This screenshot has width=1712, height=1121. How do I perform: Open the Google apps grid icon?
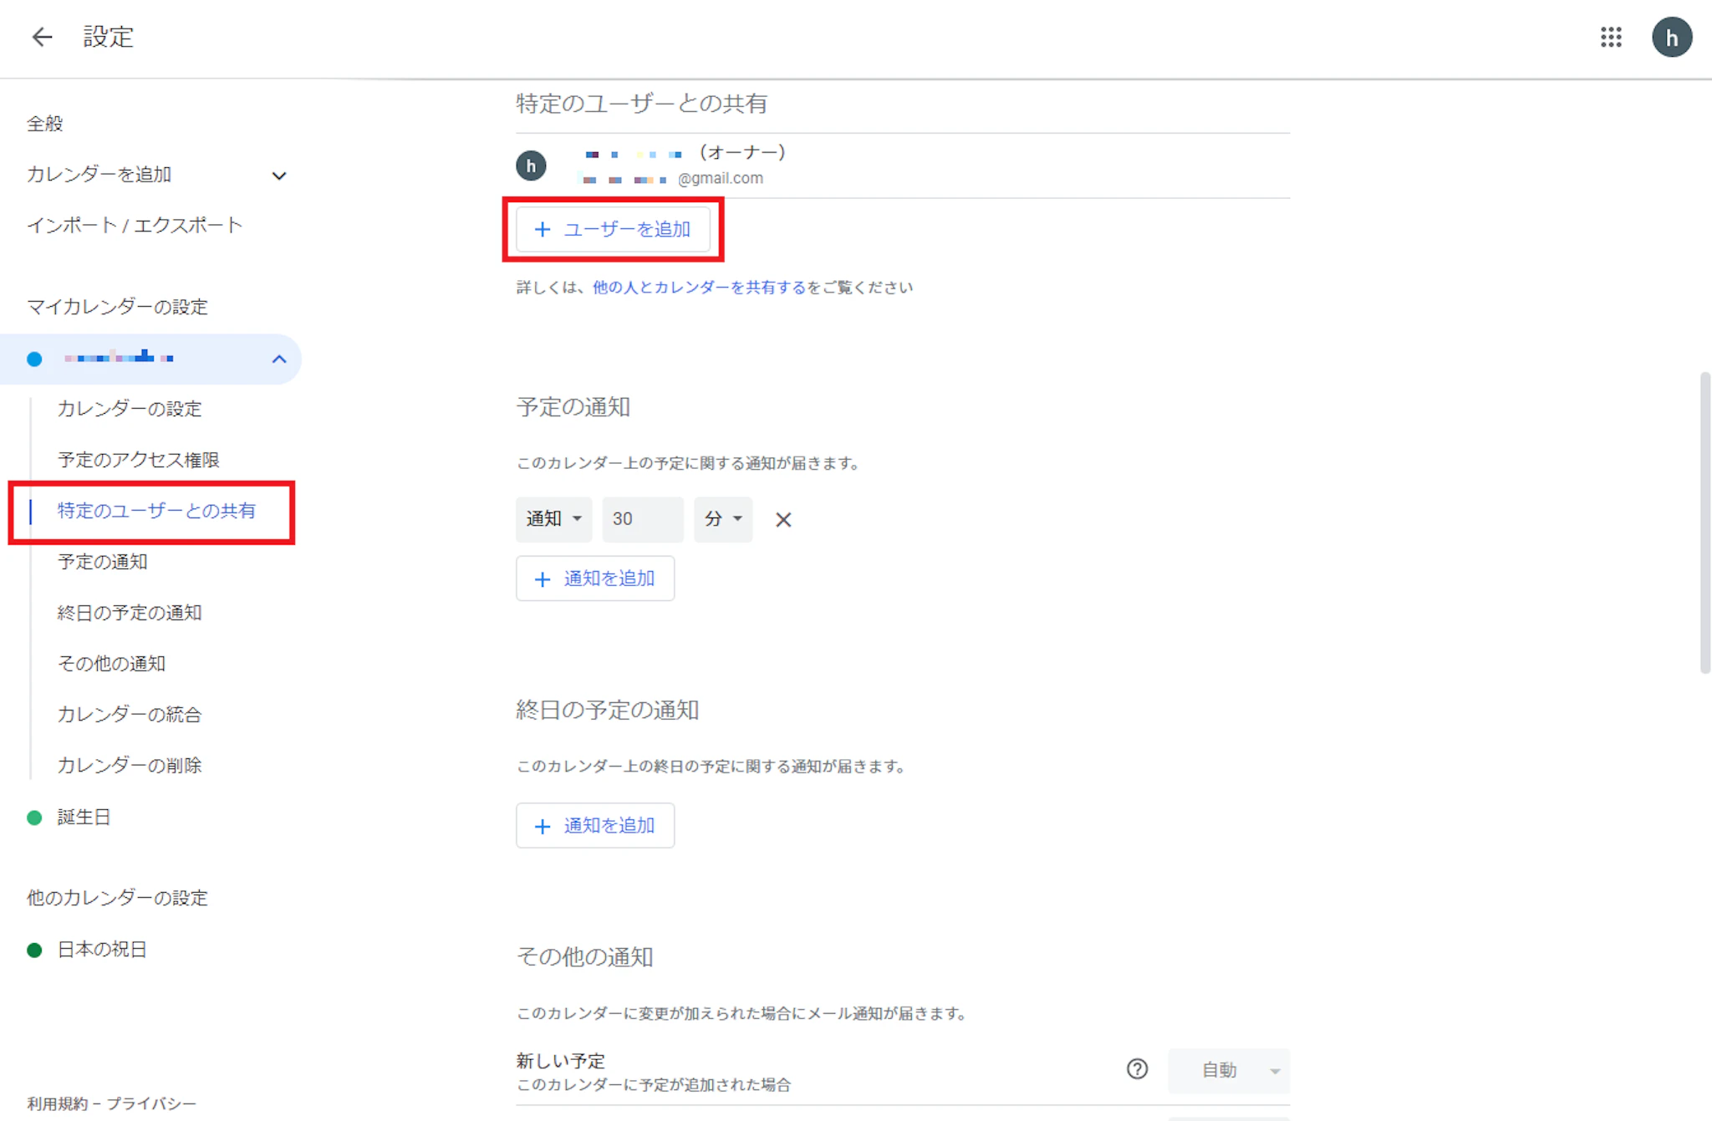1611,37
